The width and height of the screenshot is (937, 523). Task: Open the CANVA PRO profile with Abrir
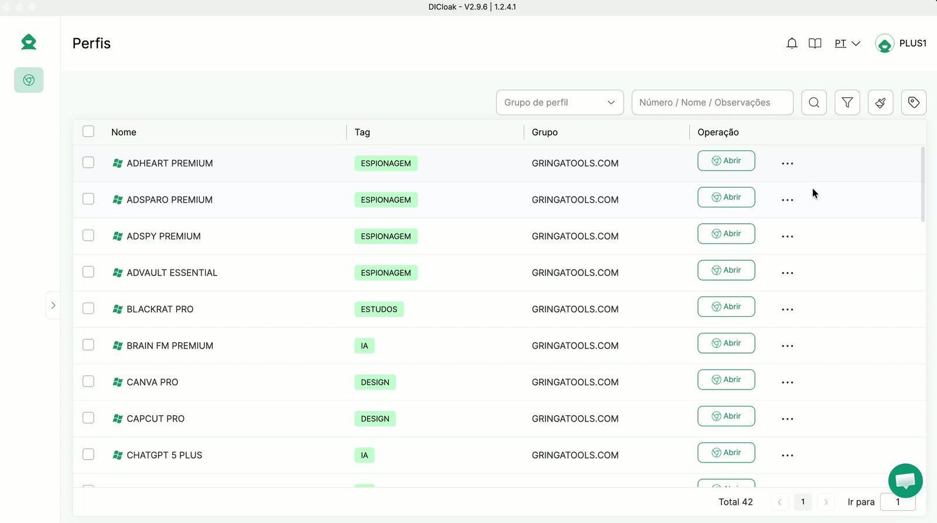[726, 380]
